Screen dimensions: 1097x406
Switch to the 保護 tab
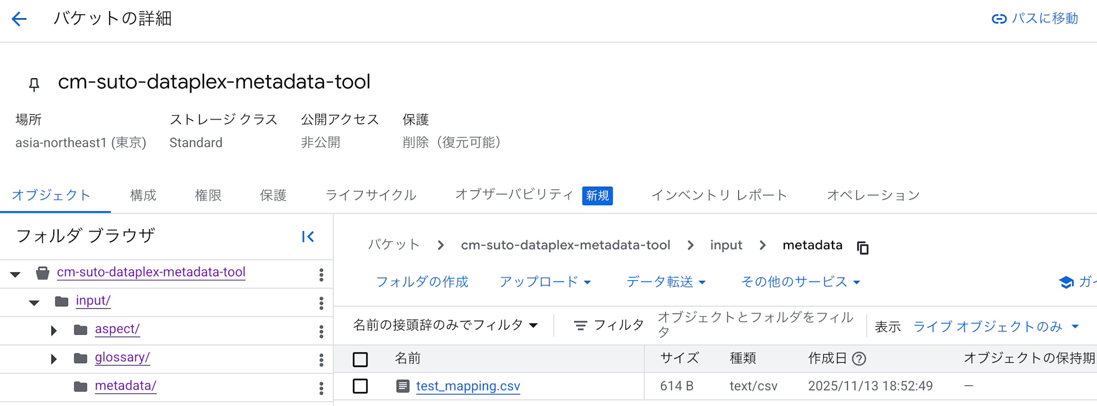tap(273, 195)
